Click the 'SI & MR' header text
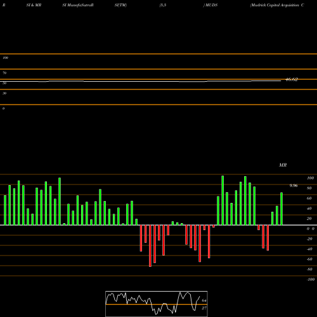 pos(34,5)
